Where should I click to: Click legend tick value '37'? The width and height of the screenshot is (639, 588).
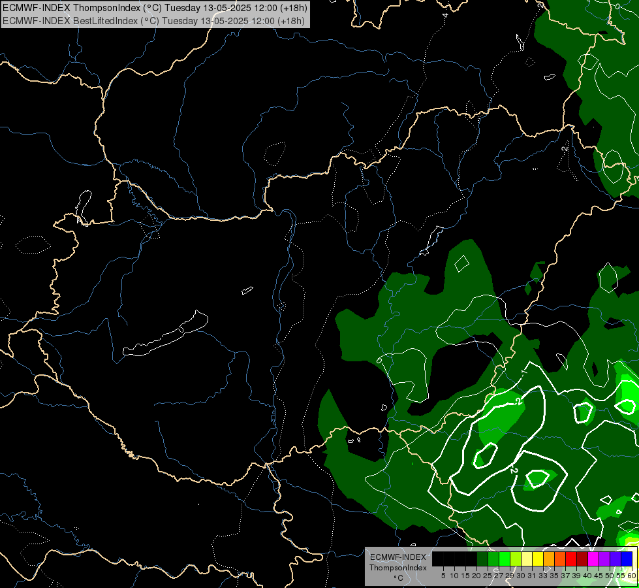[x=566, y=576]
